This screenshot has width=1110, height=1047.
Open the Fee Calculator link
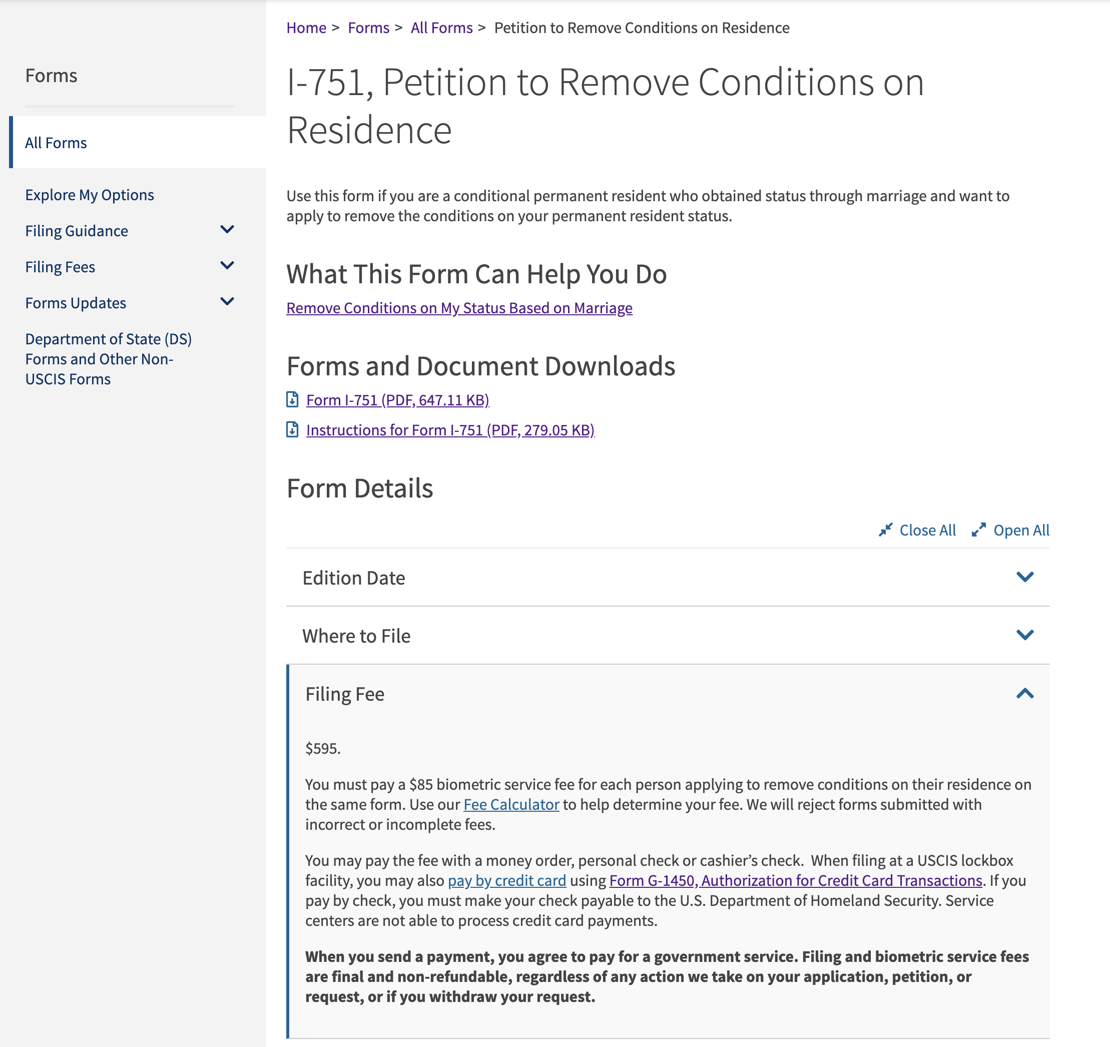tap(511, 804)
